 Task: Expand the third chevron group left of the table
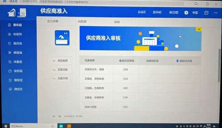[x=62, y=78]
